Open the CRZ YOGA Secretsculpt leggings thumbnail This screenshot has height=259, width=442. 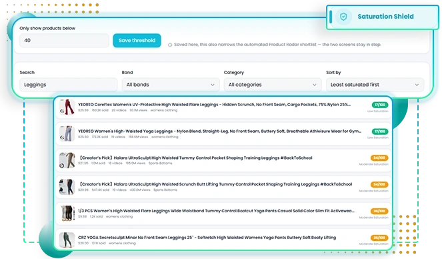[x=67, y=240]
